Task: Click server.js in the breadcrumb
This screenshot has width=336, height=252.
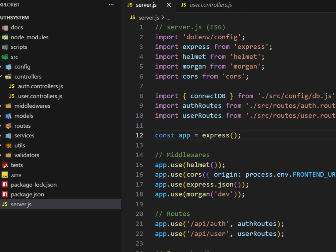Action: click(x=149, y=18)
